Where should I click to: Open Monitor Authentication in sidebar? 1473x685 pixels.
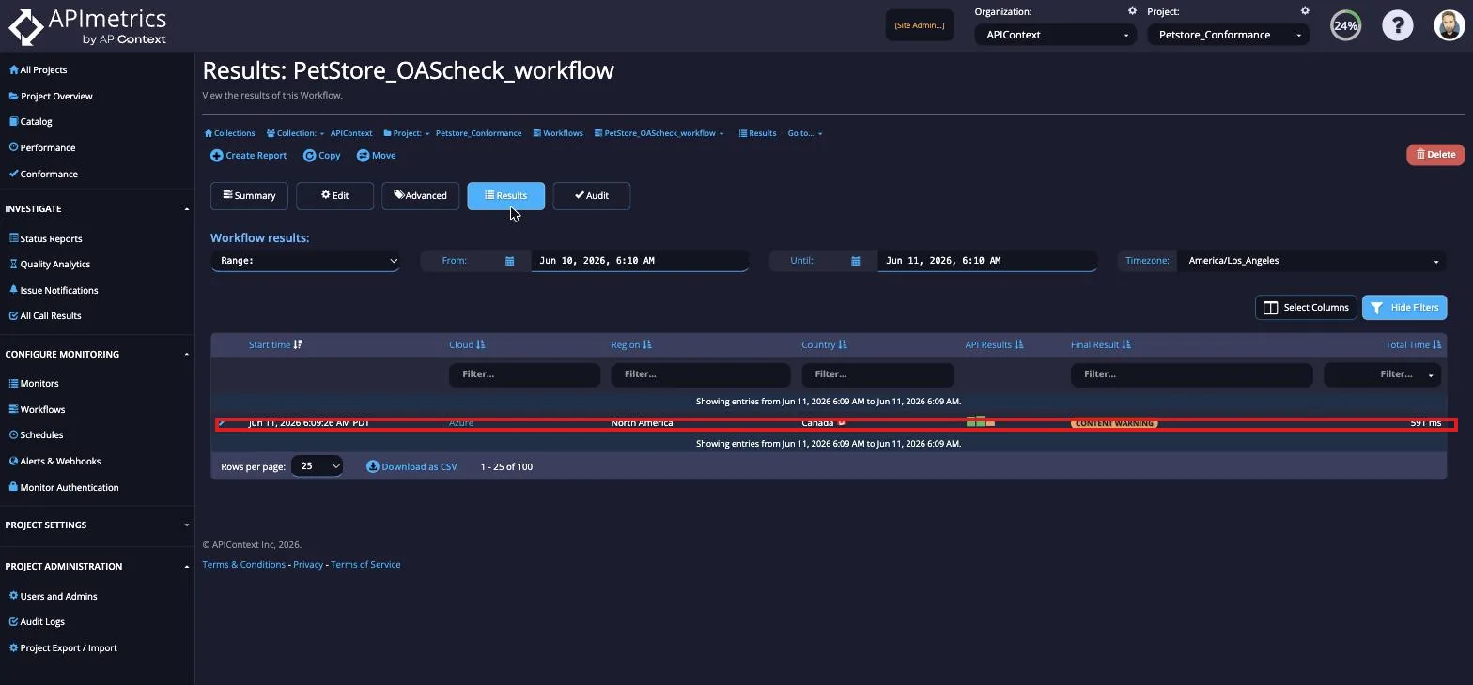pos(64,487)
